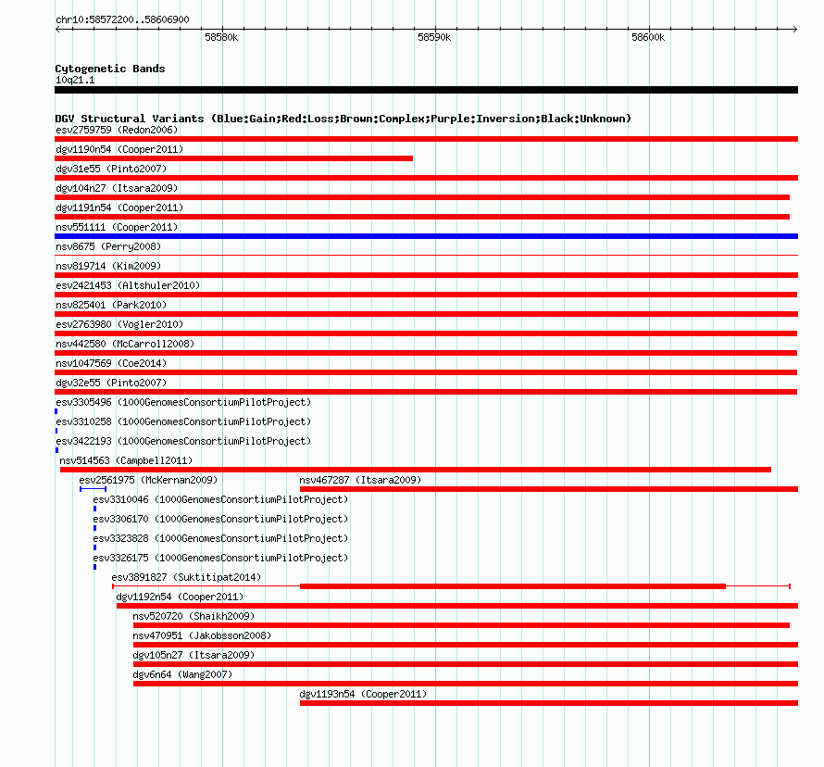
Task: Click the red bar under dgv1193n54
Action: 549,703
